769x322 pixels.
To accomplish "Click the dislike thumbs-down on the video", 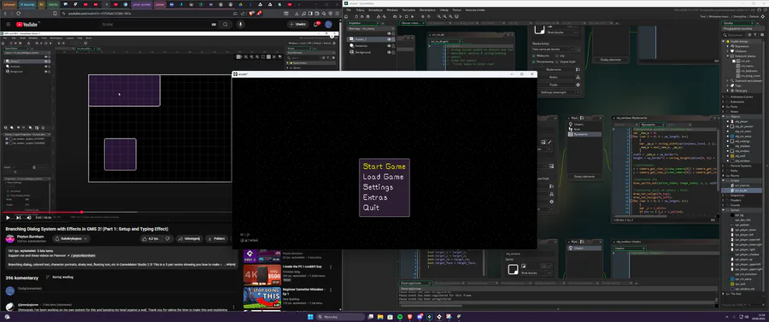I will point(167,238).
